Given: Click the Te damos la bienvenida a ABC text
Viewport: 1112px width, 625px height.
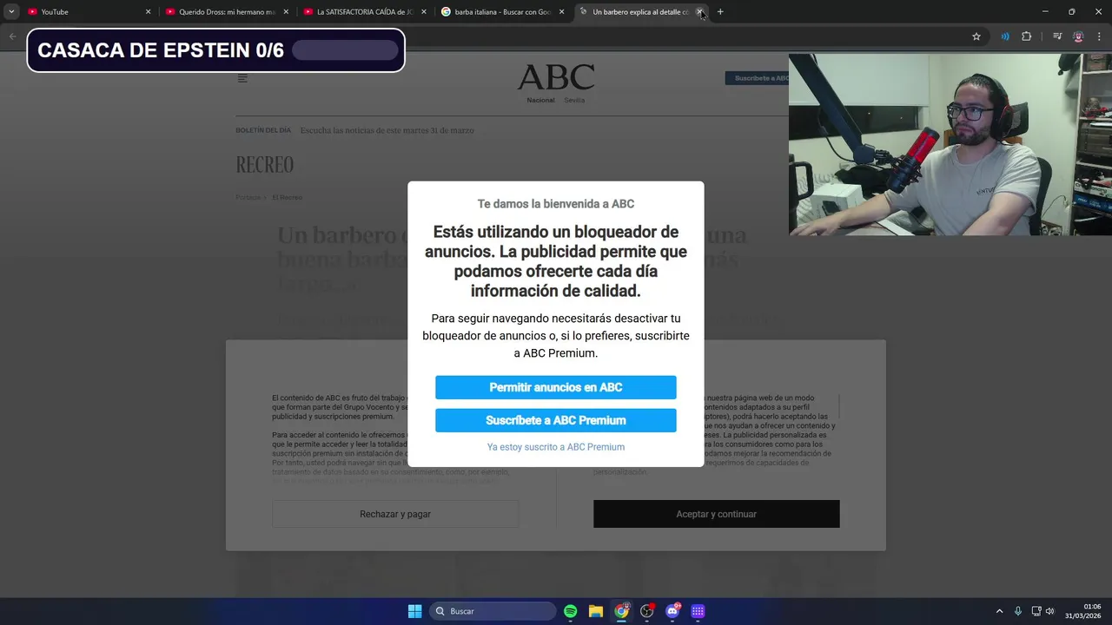Looking at the screenshot, I should pyautogui.click(x=556, y=204).
